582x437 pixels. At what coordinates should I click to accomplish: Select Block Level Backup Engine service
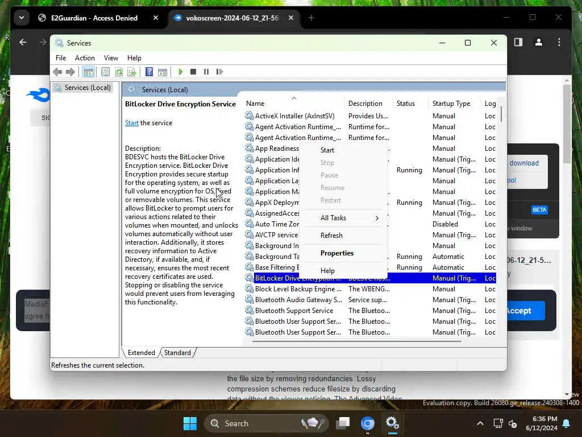[371, 289]
